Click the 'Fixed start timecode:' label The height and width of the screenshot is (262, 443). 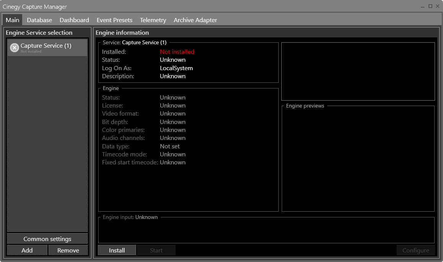pyautogui.click(x=130, y=162)
